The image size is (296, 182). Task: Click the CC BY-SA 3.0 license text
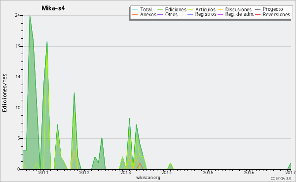(281, 179)
